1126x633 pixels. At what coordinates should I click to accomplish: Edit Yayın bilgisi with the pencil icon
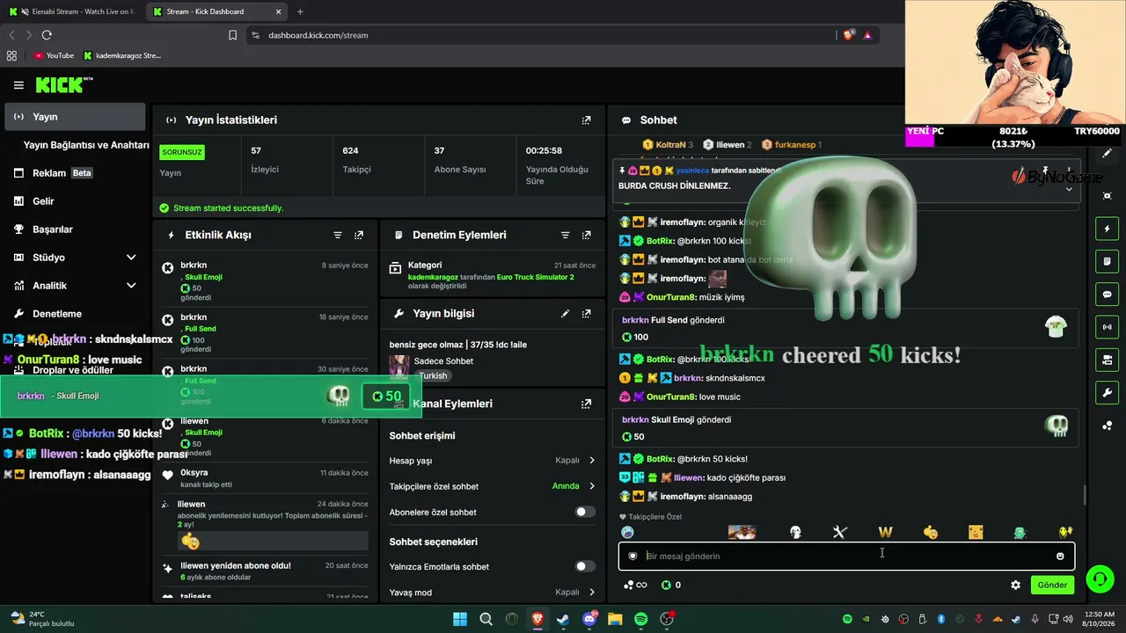566,313
